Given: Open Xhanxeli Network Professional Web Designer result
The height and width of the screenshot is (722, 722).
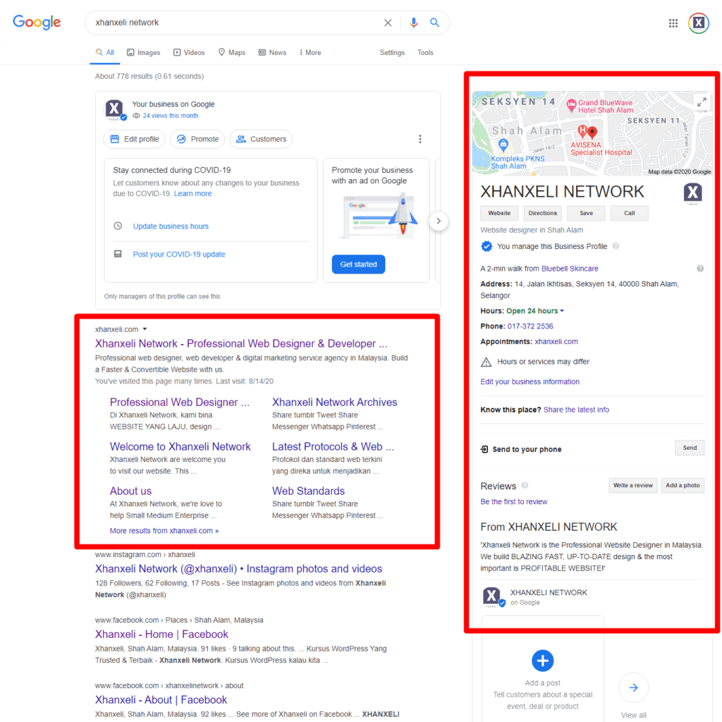Looking at the screenshot, I should coord(241,343).
